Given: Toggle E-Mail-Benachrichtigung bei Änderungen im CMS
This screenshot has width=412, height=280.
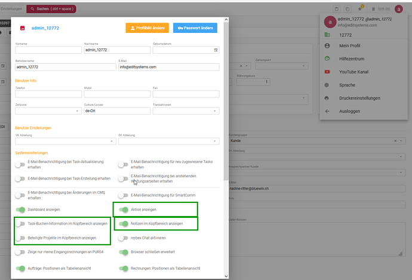Looking at the screenshot, I should click(x=20, y=195).
